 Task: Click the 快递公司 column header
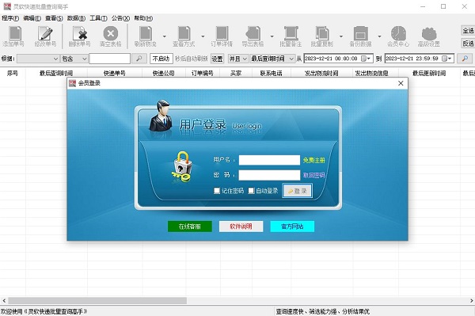point(164,73)
